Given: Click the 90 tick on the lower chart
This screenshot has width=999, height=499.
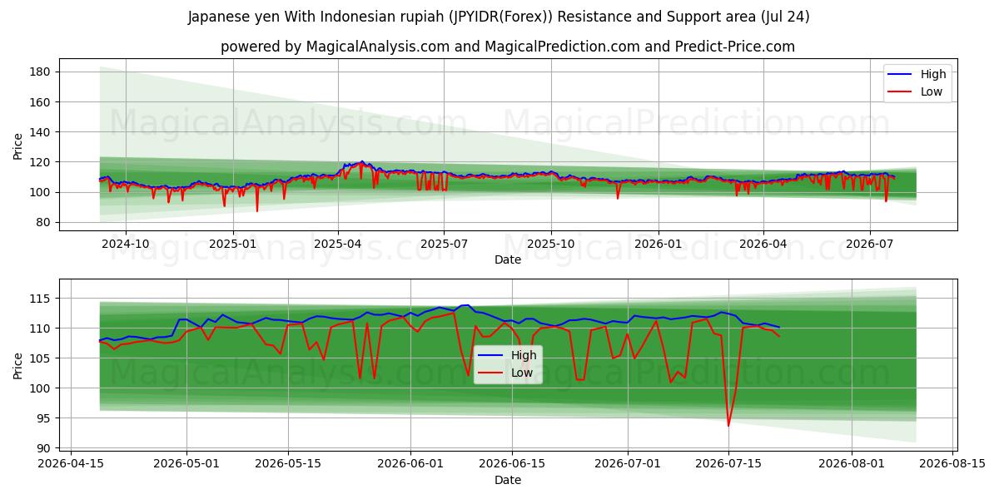Looking at the screenshot, I should [44, 448].
